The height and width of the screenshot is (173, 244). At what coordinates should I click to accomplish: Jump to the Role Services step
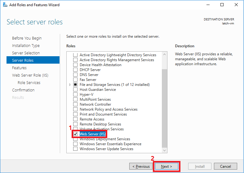[x=29, y=83]
